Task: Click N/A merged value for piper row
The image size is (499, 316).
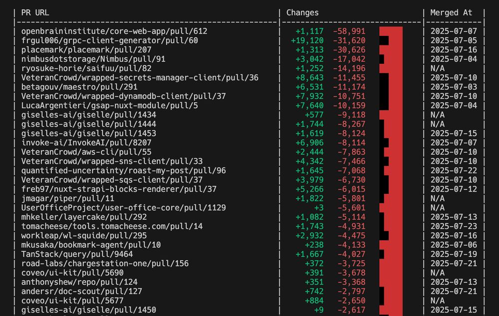Action: pyautogui.click(x=437, y=198)
